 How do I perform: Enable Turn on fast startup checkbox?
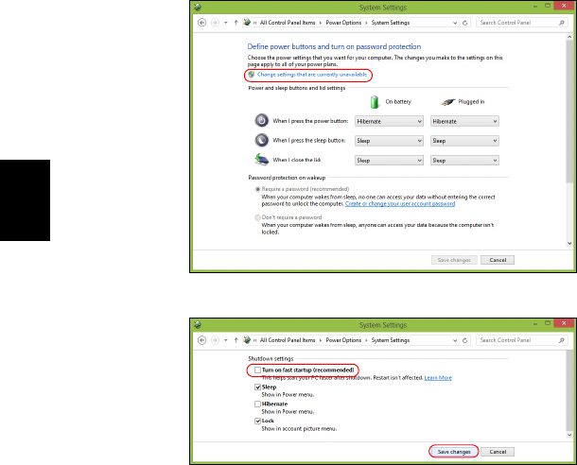pyautogui.click(x=258, y=370)
